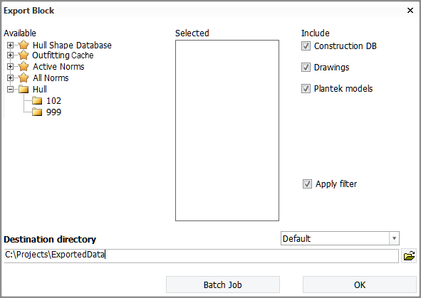The image size is (421, 298).
Task: Click inside the Selected list box
Action: [227, 131]
